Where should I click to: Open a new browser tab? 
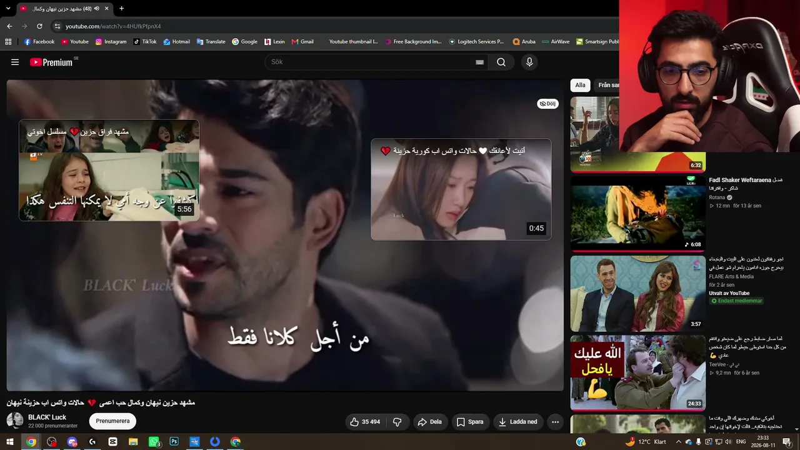pos(121,9)
